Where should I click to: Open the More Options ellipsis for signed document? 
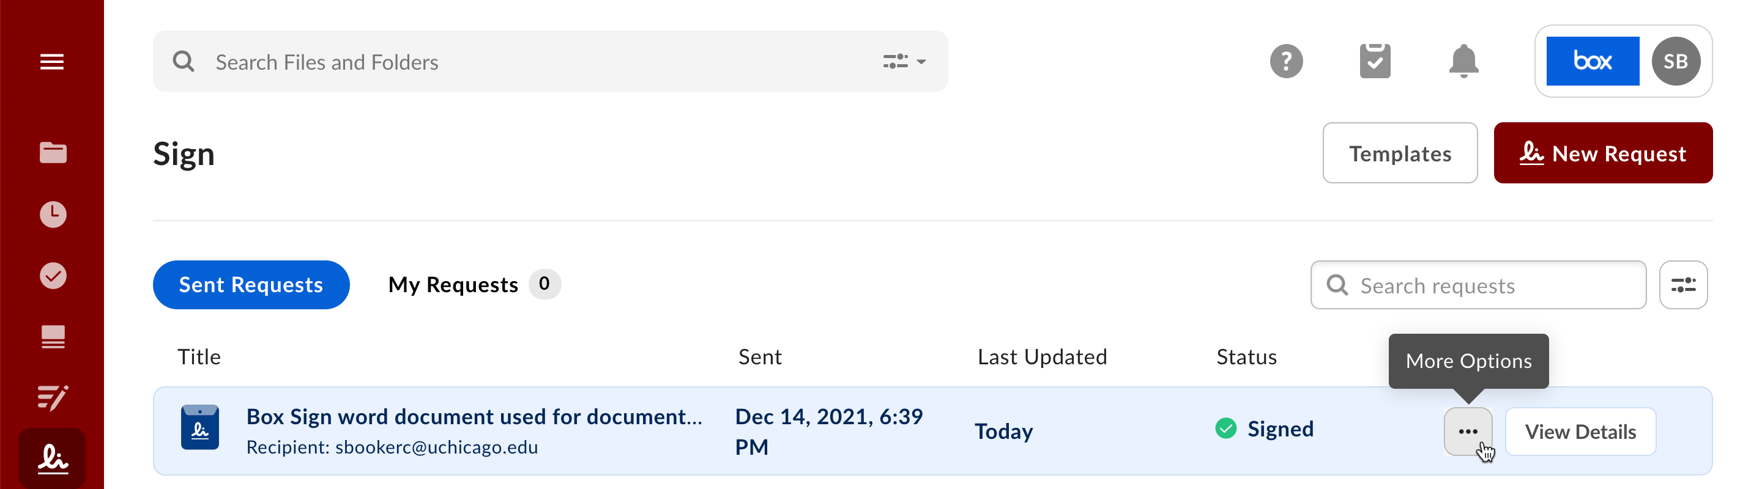coord(1468,431)
